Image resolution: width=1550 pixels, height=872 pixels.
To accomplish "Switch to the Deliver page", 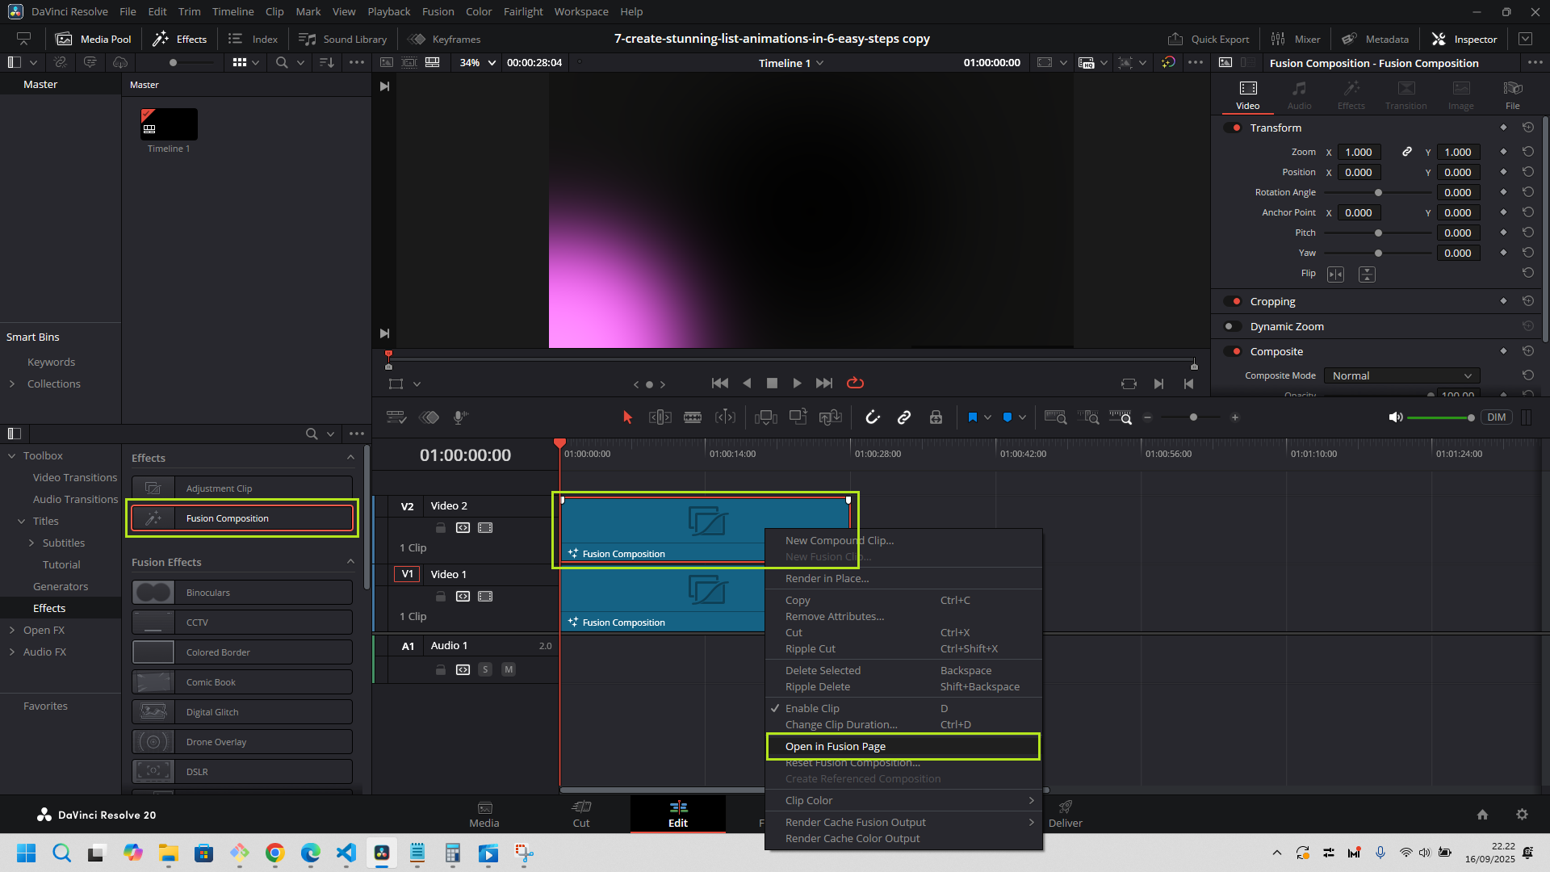I will pos(1065,814).
